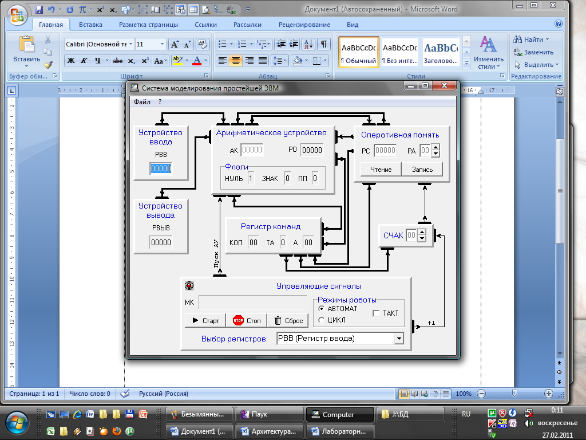This screenshot has height=440, width=586.
Task: Open the Разметка страницы tab
Action: (x=148, y=25)
